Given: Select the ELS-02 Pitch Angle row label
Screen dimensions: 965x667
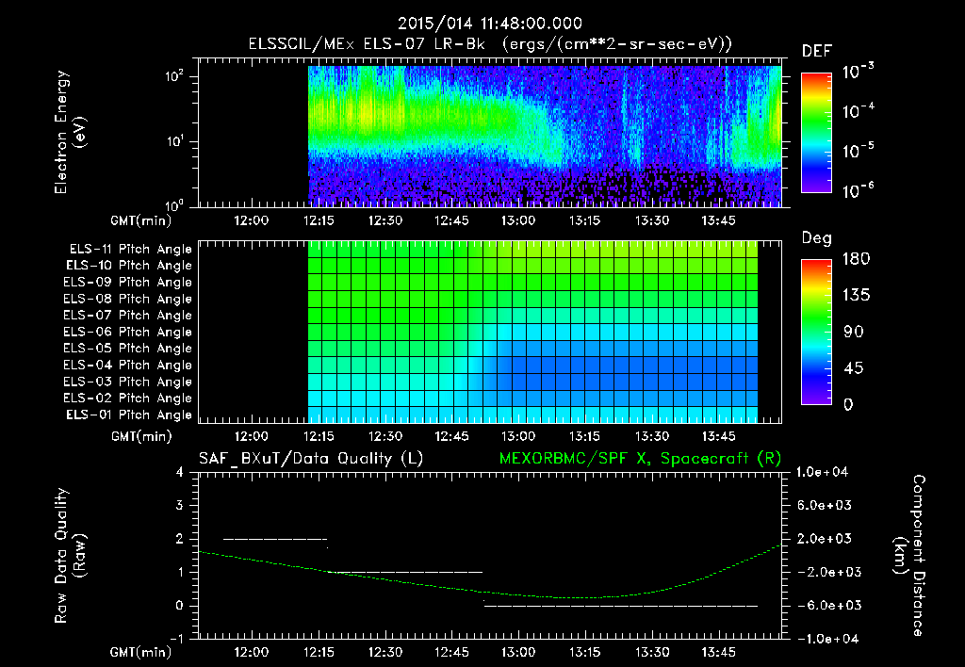Looking at the screenshot, I should [x=128, y=399].
